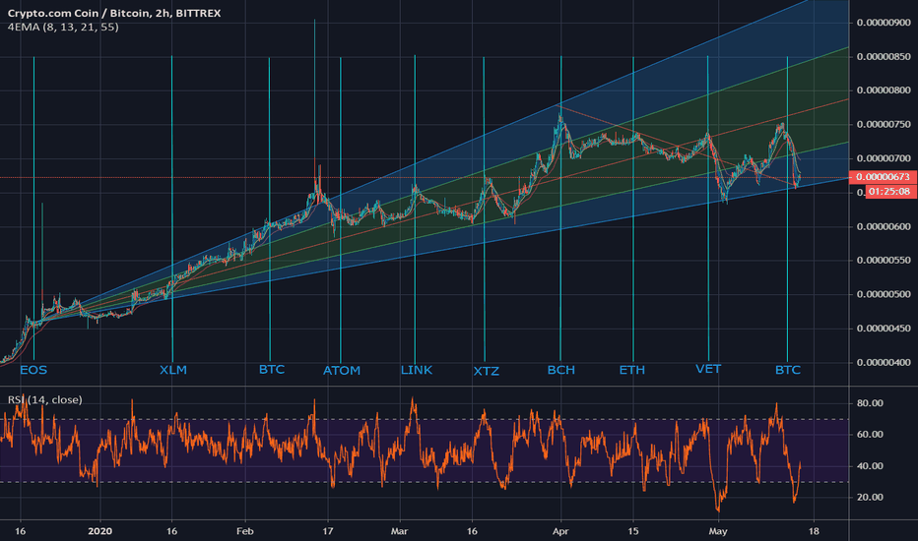Screen dimensions: 918x541
Task: Click the BTC label after VET
Action: (x=787, y=370)
